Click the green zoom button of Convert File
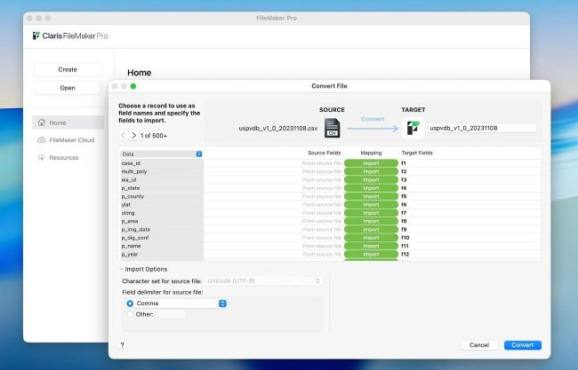The width and height of the screenshot is (578, 370). 133,86
